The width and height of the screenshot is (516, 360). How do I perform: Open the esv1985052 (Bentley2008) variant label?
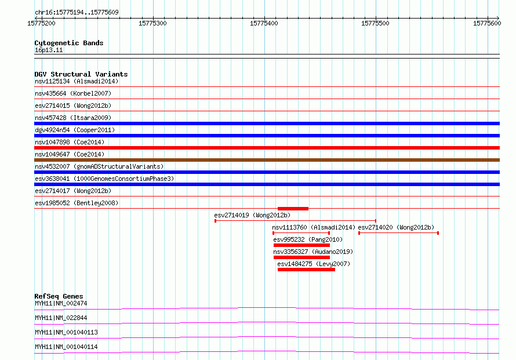[77, 203]
